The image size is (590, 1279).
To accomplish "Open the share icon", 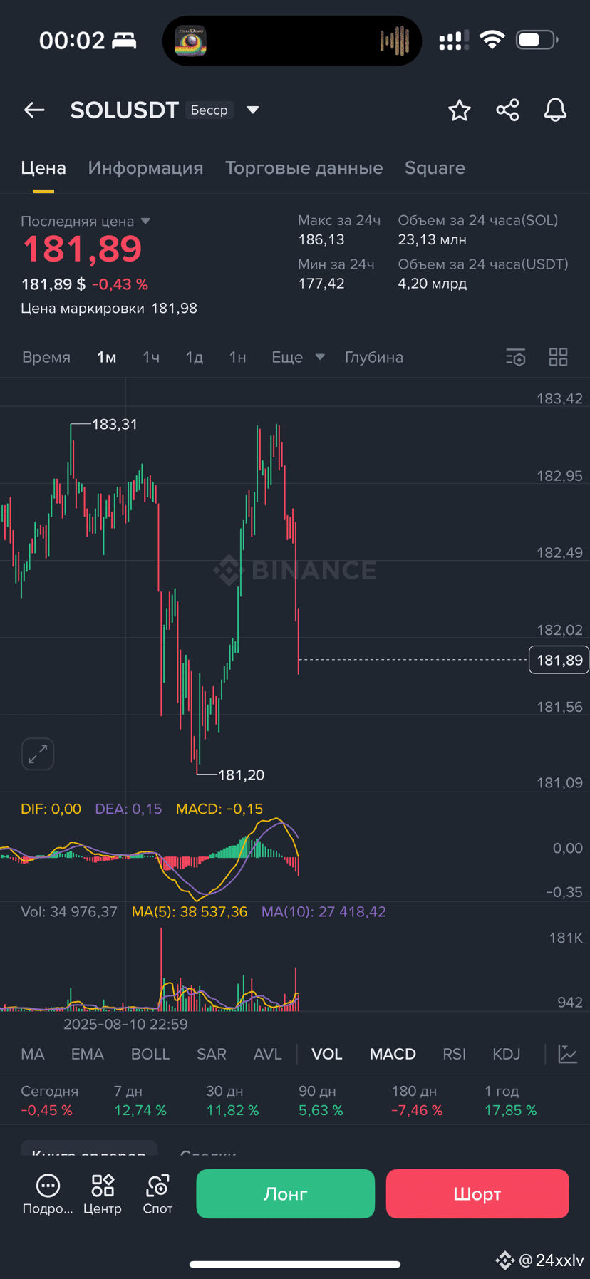I will click(x=507, y=110).
